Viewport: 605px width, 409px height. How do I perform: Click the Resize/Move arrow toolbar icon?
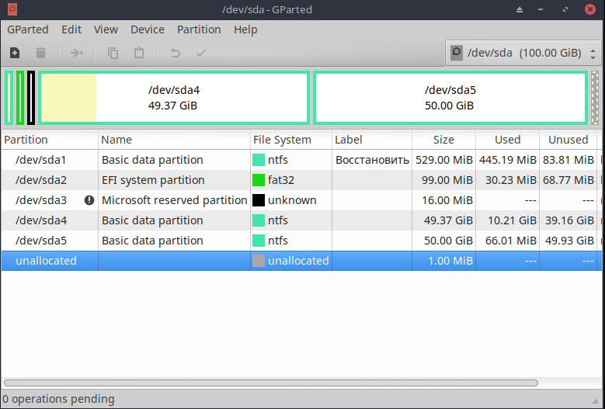[77, 53]
